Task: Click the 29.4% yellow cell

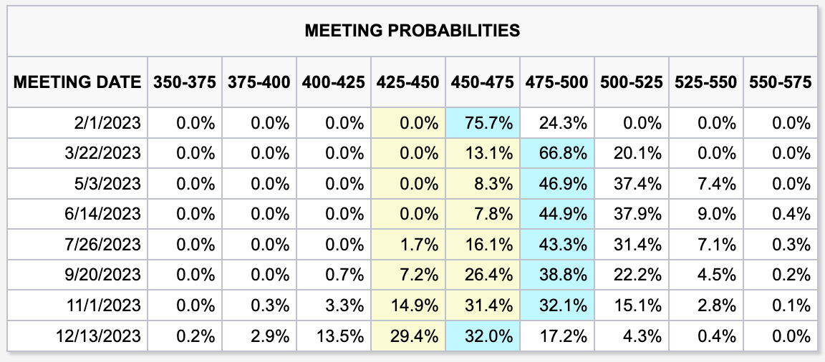Action: click(x=415, y=336)
